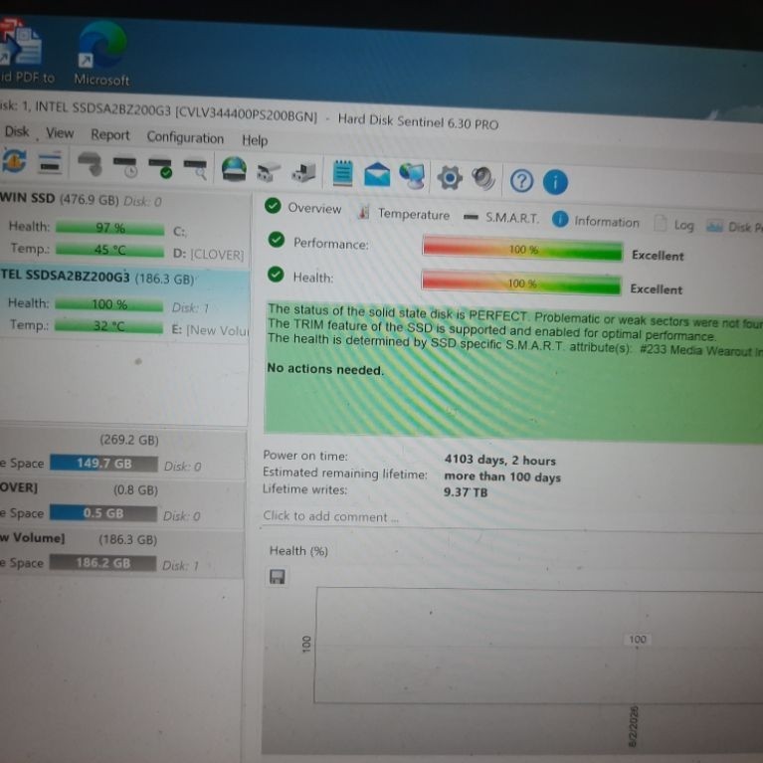Viewport: 763px width, 763px height.
Task: Click the speaker sound toolbar icon
Action: coord(483,179)
